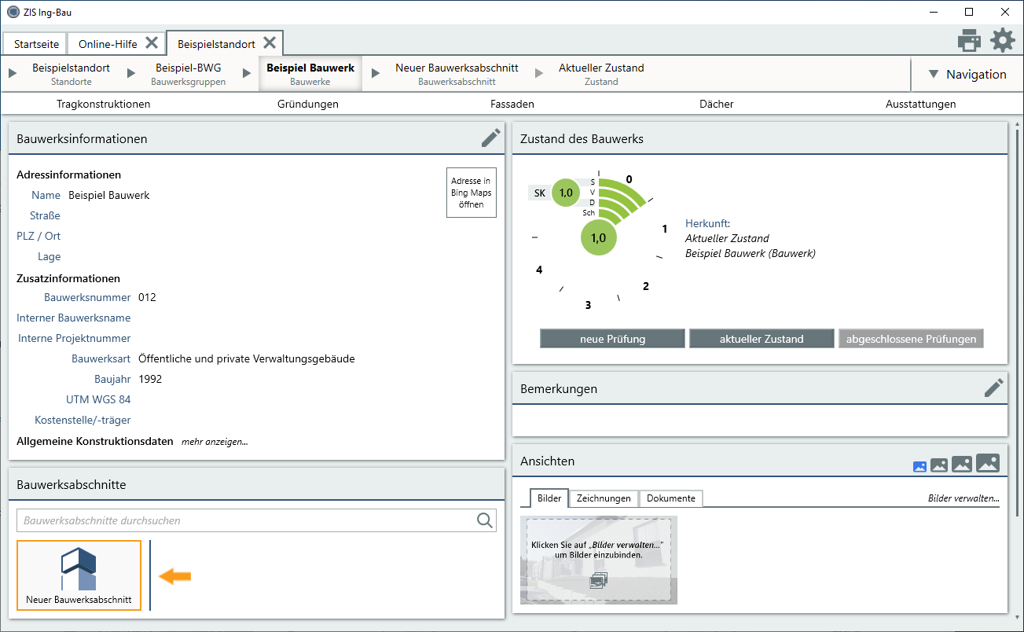Screen dimensions: 1024x632
Task: Expand Allgemeine Konstruktionsdaten via mehr anzeigen
Action: coord(214,442)
